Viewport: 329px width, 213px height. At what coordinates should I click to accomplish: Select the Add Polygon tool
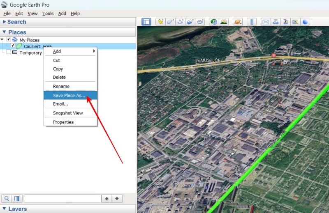pyautogui.click(x=170, y=22)
